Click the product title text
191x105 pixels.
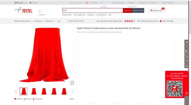108,28
